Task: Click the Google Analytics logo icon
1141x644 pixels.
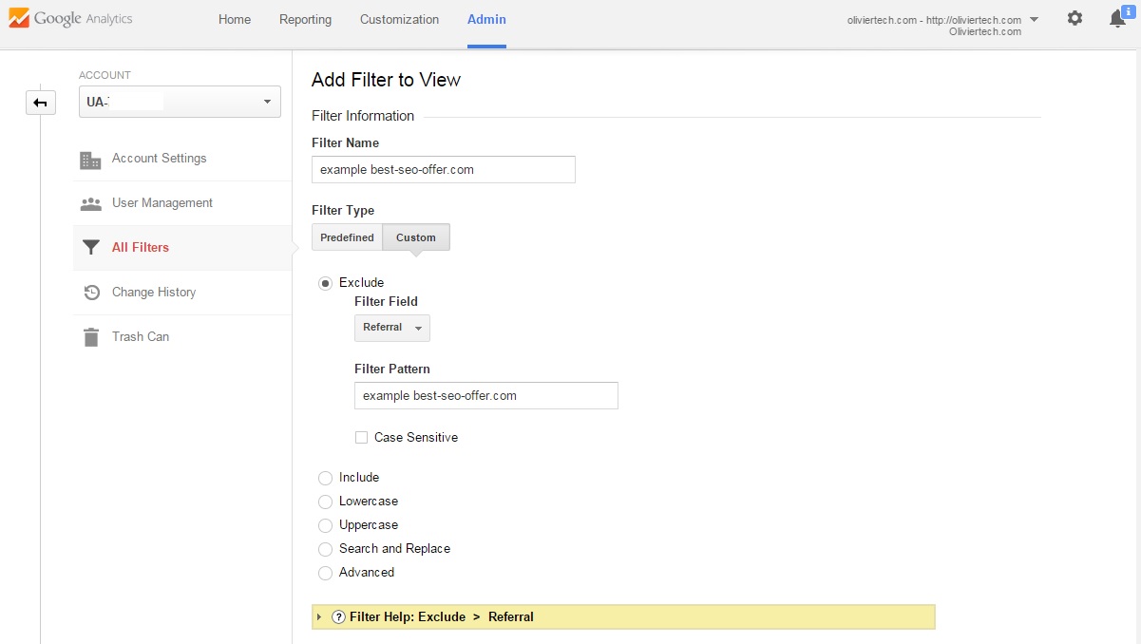Action: (x=17, y=19)
